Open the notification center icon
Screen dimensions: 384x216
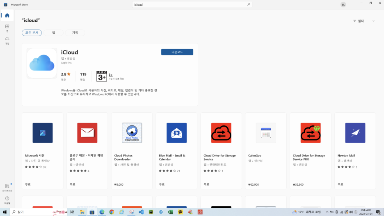pyautogui.click(x=379, y=212)
